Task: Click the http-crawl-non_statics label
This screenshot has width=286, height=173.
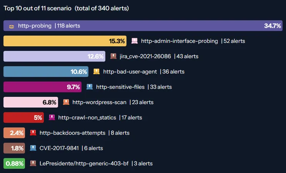Action: point(87,118)
